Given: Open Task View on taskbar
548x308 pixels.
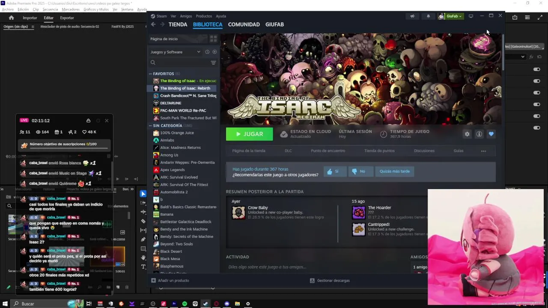Looking at the screenshot, I should tap(89, 304).
